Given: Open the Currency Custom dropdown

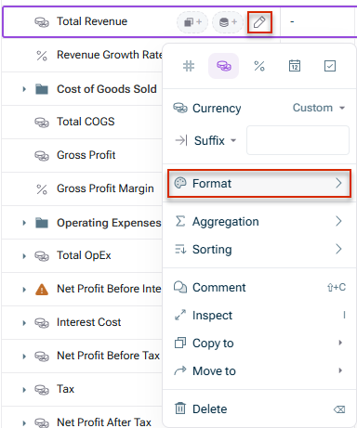Looking at the screenshot, I should (x=319, y=108).
